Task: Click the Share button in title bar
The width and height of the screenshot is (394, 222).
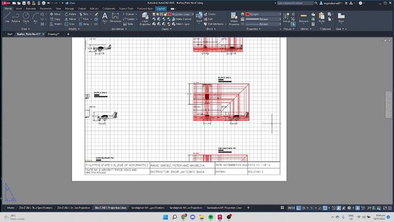Action: [70, 3]
